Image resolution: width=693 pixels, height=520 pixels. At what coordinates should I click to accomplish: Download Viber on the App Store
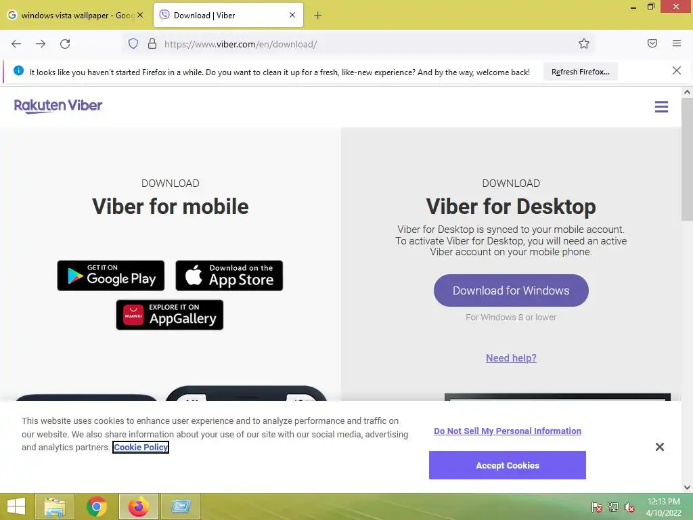pyautogui.click(x=229, y=276)
